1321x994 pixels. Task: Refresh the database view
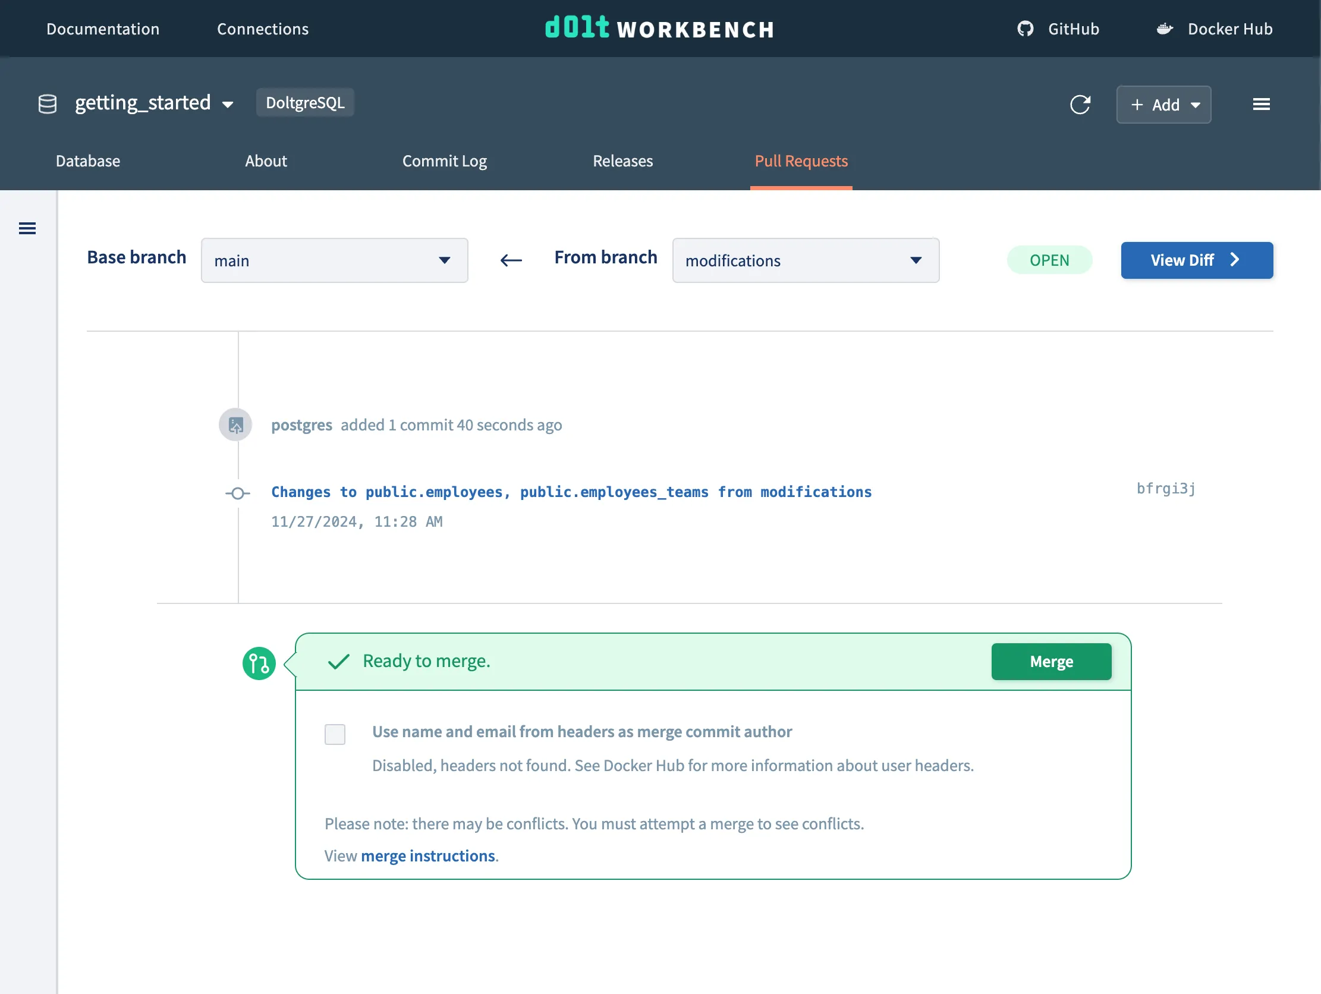point(1080,105)
